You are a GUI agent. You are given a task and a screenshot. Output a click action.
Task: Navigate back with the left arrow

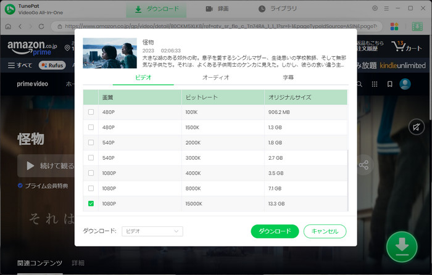click(x=20, y=27)
